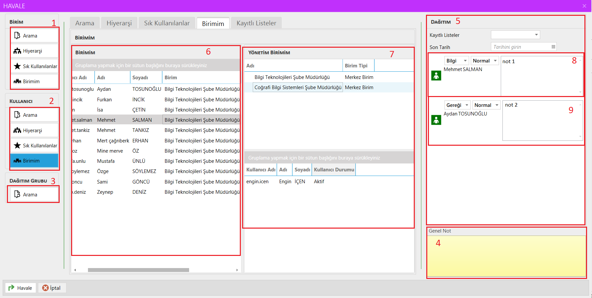Click the Birim column header in Birimim table
This screenshot has height=298, width=592.
pyautogui.click(x=201, y=77)
